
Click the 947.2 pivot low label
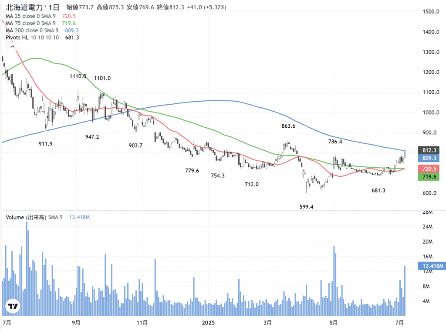coord(92,137)
